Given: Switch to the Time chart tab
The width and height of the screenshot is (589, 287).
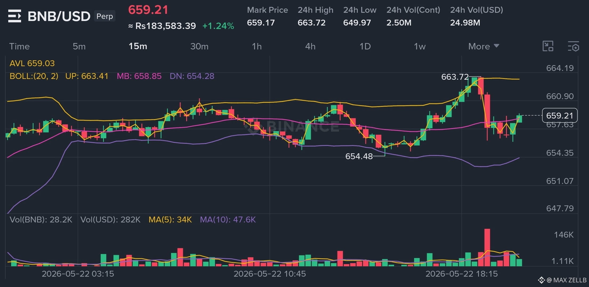Looking at the screenshot, I should tap(19, 46).
